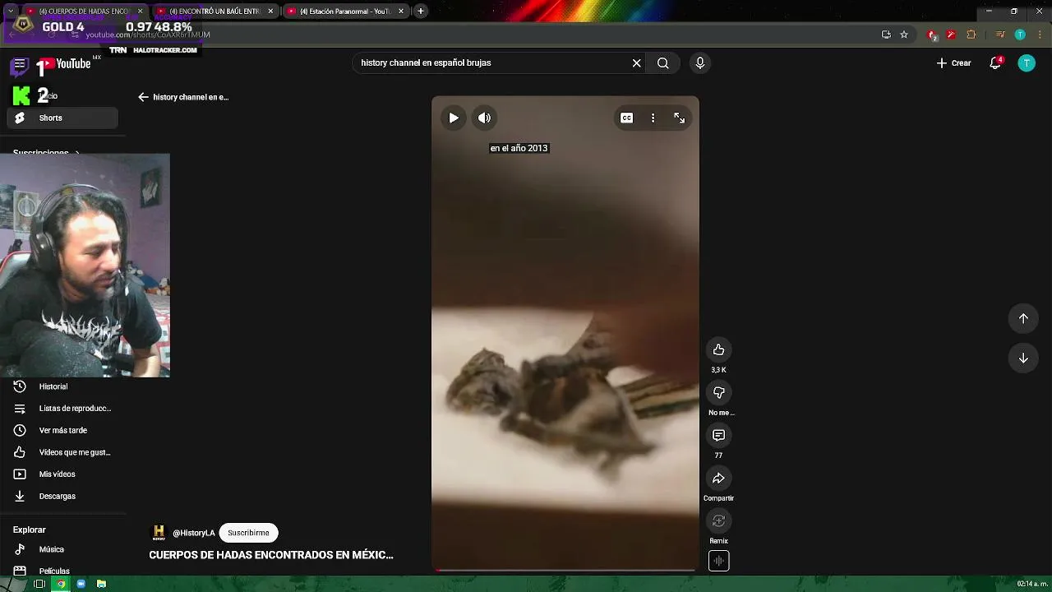This screenshot has width=1052, height=592.
Task: Open the History channel logo avatar
Action: coord(159,533)
